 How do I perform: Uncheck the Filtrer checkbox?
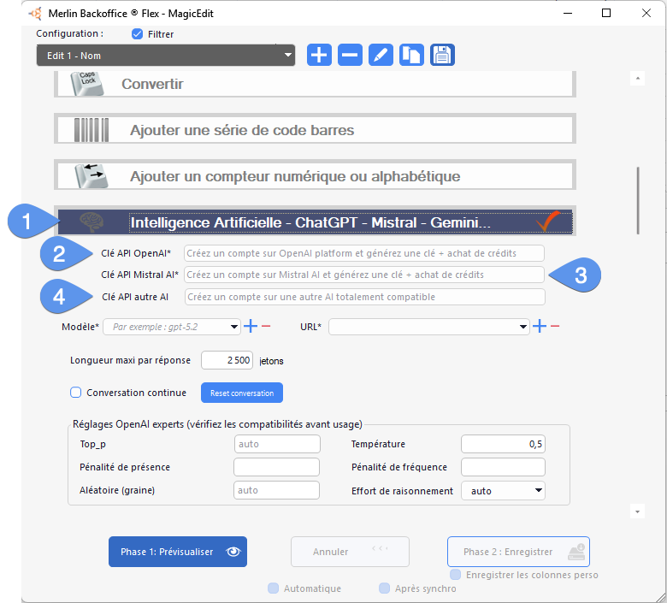(138, 34)
